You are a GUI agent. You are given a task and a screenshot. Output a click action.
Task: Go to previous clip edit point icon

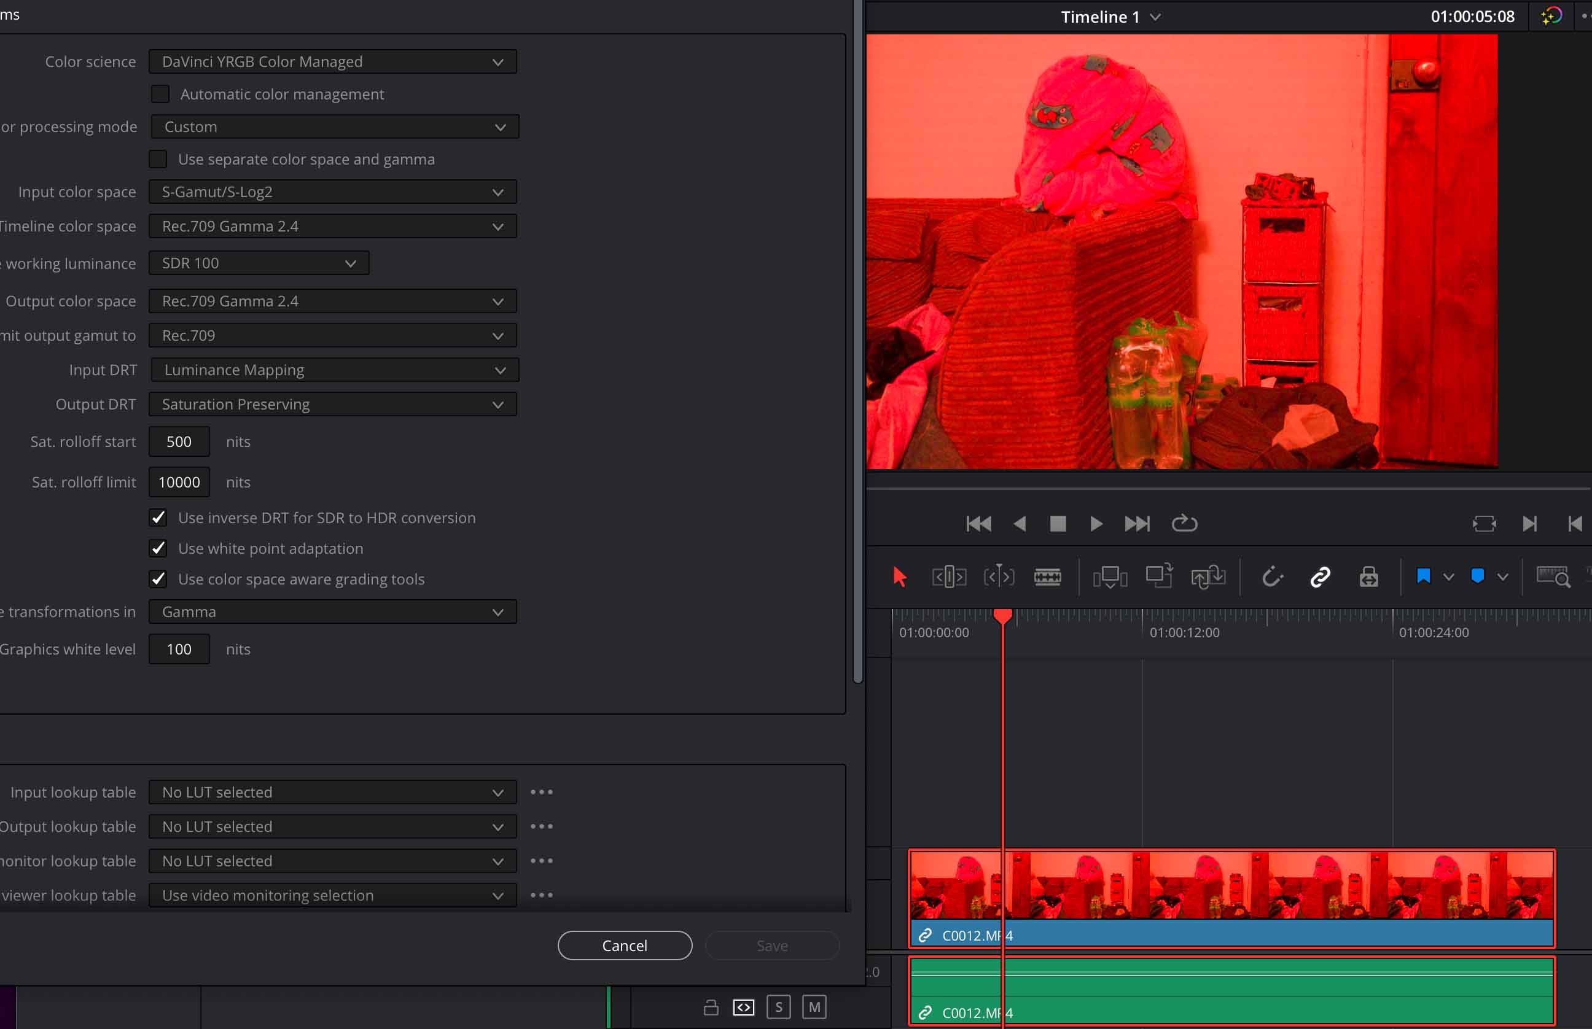(x=1575, y=524)
